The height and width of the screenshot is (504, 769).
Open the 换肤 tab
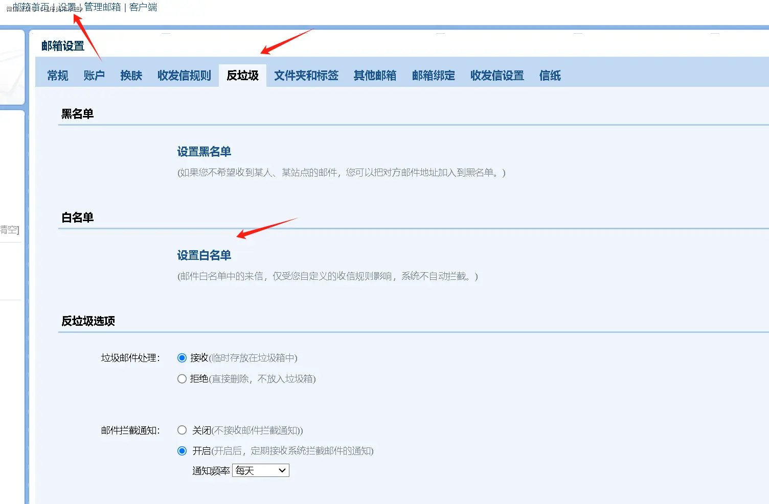131,76
